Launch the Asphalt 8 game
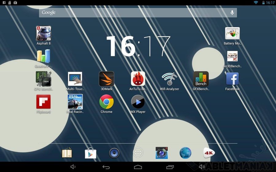 [44, 34]
